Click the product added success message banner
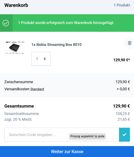 point(67,23)
